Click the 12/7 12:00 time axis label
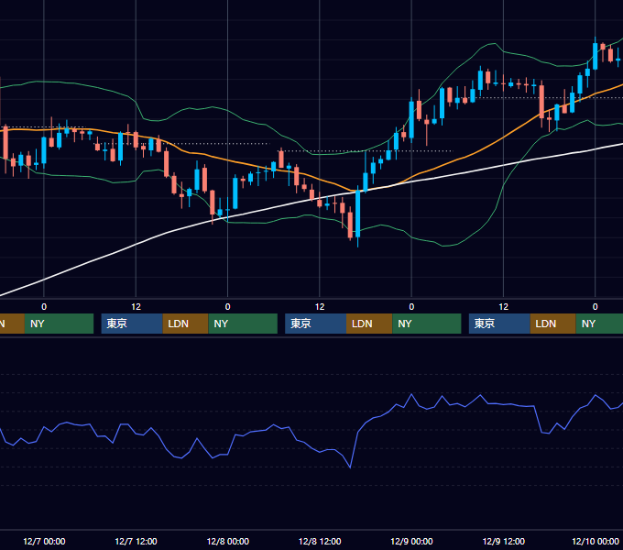 pos(136,541)
